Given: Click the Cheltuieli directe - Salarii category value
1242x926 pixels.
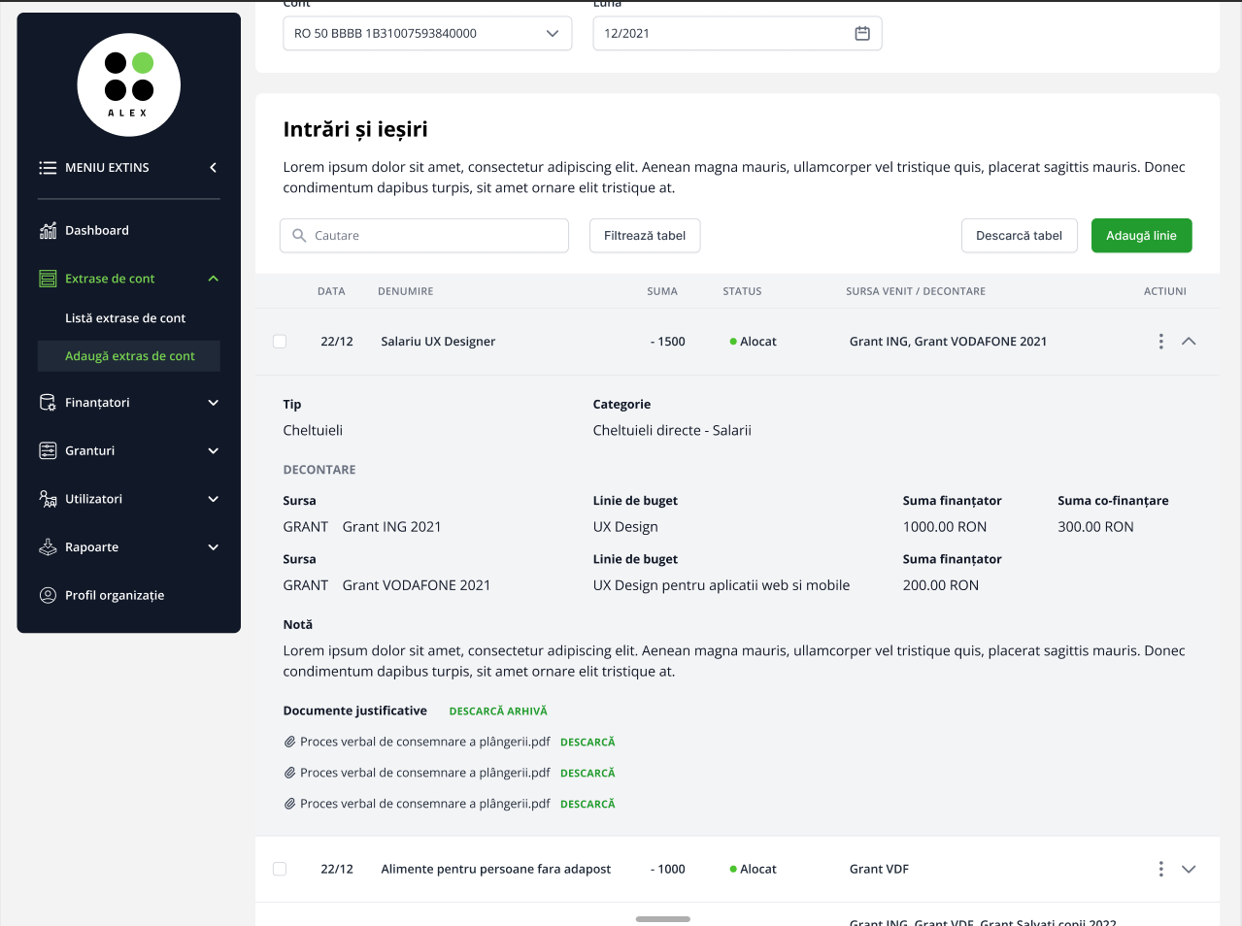Looking at the screenshot, I should (x=672, y=430).
